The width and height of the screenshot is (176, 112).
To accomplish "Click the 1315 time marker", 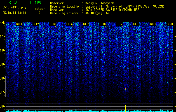I will pos(86,24).
